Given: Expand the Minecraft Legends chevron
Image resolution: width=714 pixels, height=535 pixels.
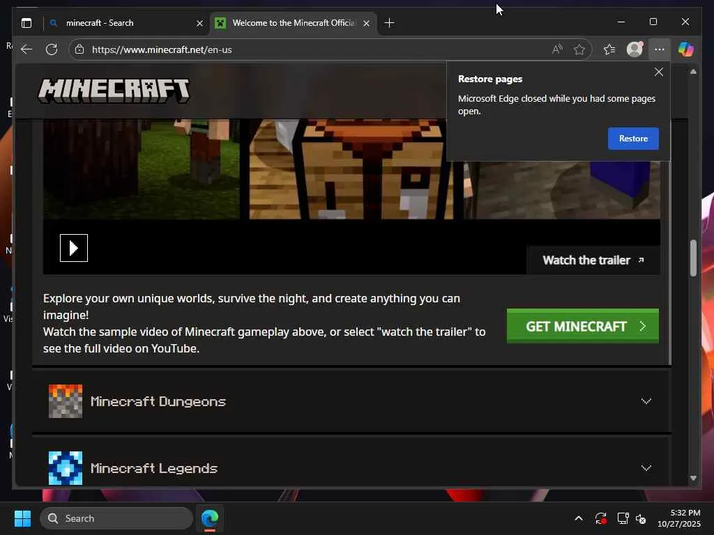Looking at the screenshot, I should (x=646, y=468).
